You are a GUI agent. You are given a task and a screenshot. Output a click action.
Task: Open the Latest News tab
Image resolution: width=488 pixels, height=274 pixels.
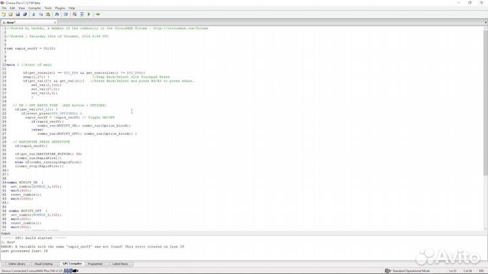120,264
